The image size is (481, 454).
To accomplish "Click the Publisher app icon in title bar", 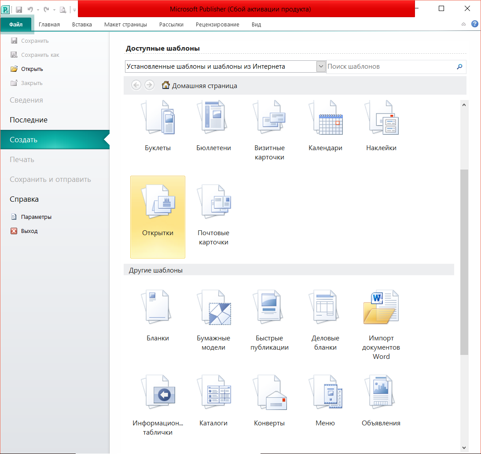I will pos(6,10).
